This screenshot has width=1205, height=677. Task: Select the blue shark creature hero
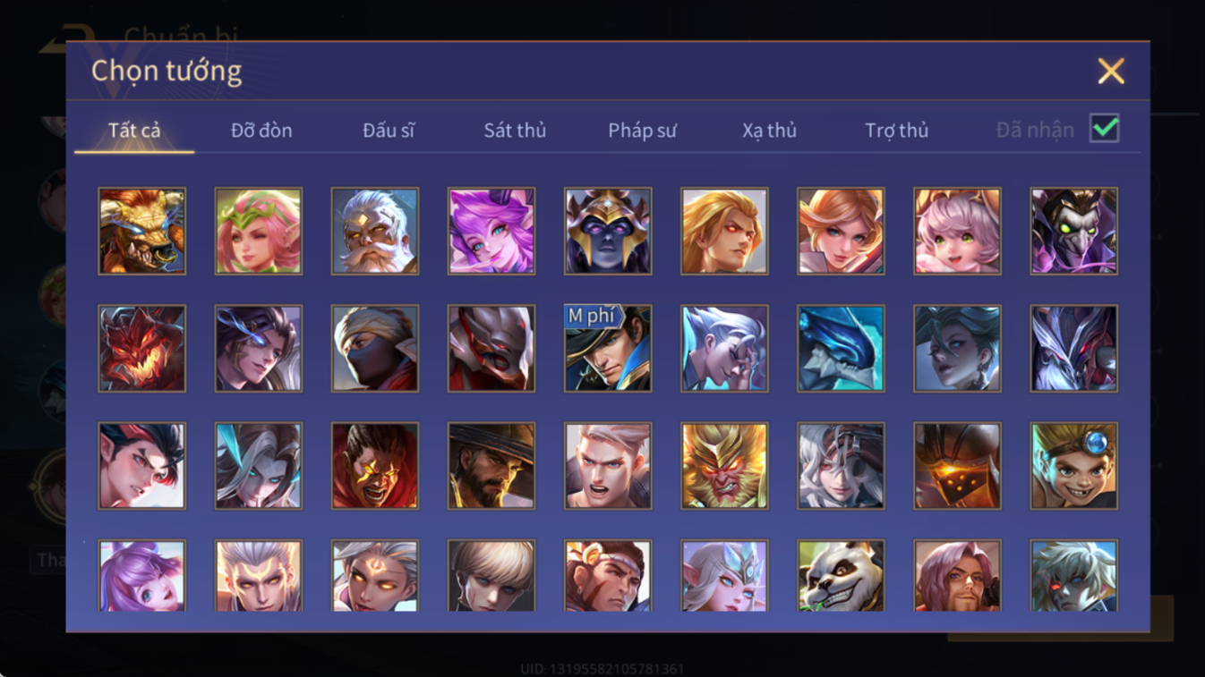click(x=841, y=349)
